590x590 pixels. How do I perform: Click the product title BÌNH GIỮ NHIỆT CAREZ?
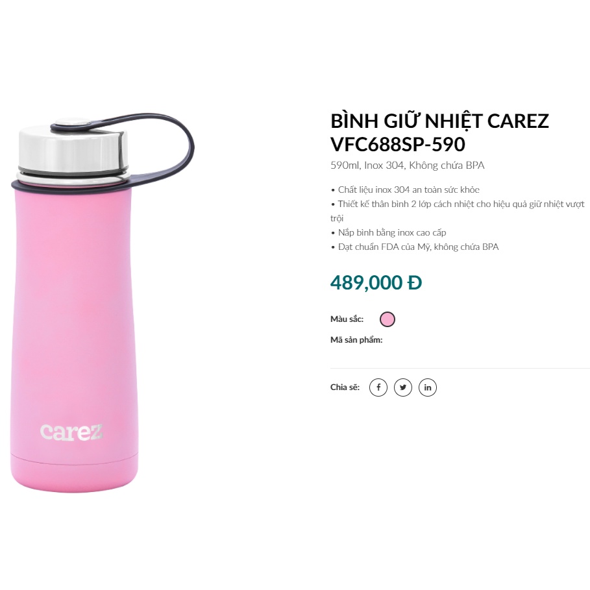pos(439,121)
